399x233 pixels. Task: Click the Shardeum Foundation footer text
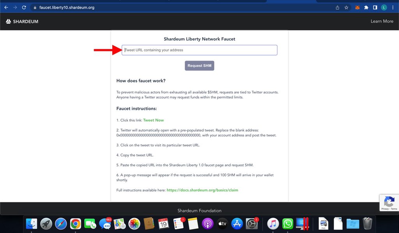tap(199, 211)
